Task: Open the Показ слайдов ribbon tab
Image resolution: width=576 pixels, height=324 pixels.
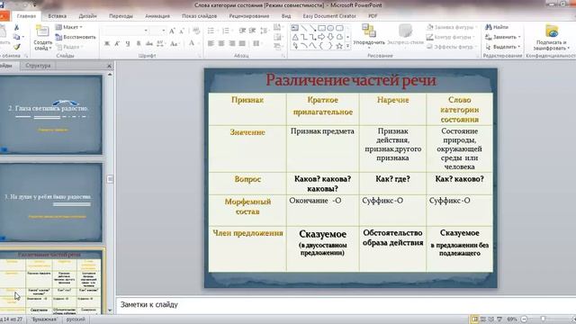Action: pyautogui.click(x=200, y=16)
